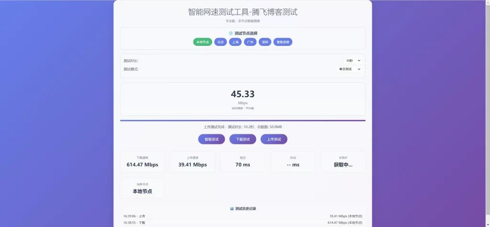Start the 下载测试 download test
Image resolution: width=490 pixels, height=227 pixels.
tap(243, 139)
